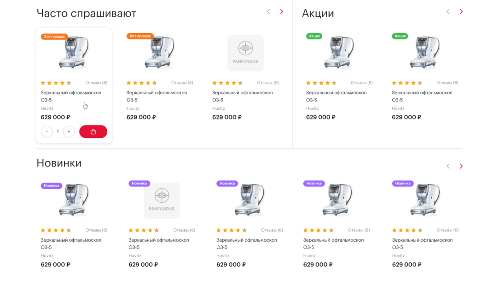Click the Новинка badge on the third Новинки product
499x284 pixels.
click(x=227, y=183)
